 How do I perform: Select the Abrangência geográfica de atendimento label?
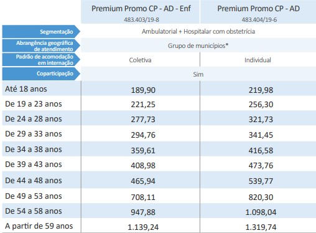pos(41,45)
